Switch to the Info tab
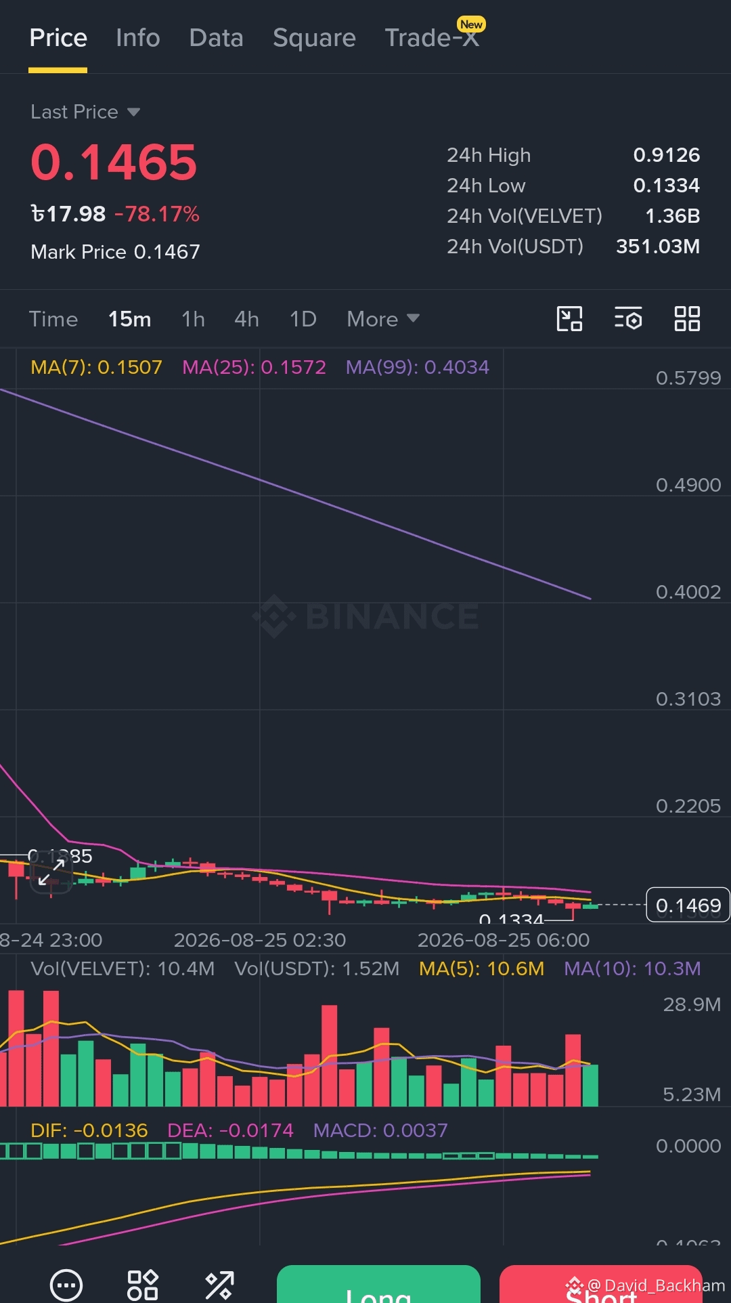731x1303 pixels. [138, 38]
